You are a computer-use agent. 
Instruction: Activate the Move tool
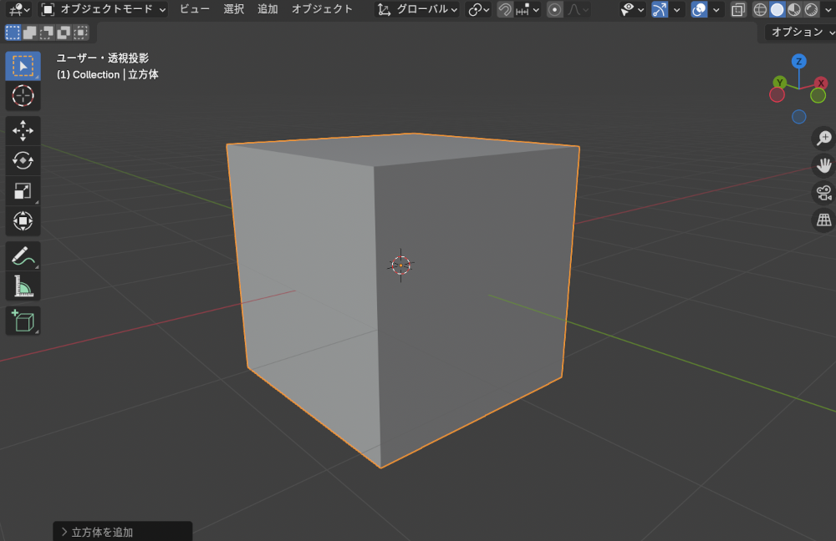(23, 130)
